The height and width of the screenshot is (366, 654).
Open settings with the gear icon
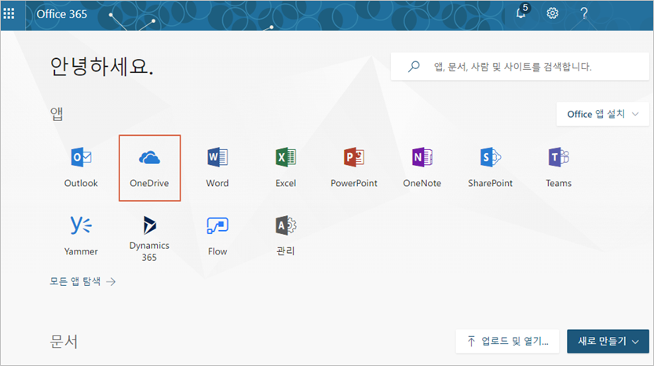point(553,13)
